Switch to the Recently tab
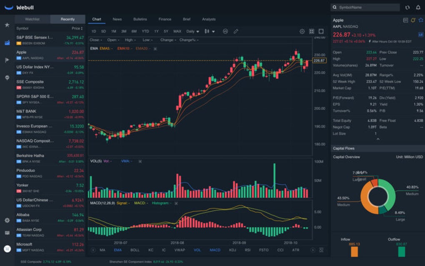The width and height of the screenshot is (425, 266). tap(67, 19)
